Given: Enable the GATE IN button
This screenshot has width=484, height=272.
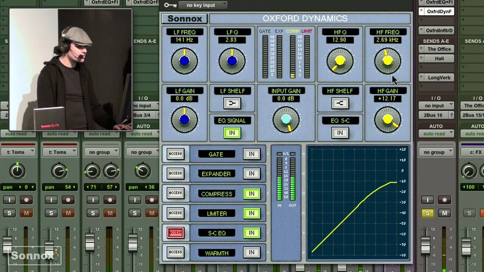Looking at the screenshot, I should (251, 154).
